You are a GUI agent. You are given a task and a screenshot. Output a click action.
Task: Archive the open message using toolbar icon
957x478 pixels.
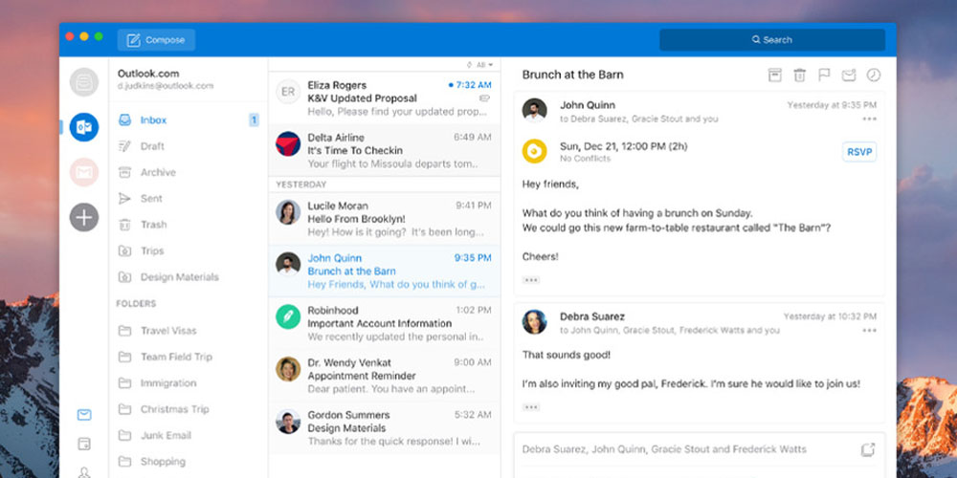point(775,76)
